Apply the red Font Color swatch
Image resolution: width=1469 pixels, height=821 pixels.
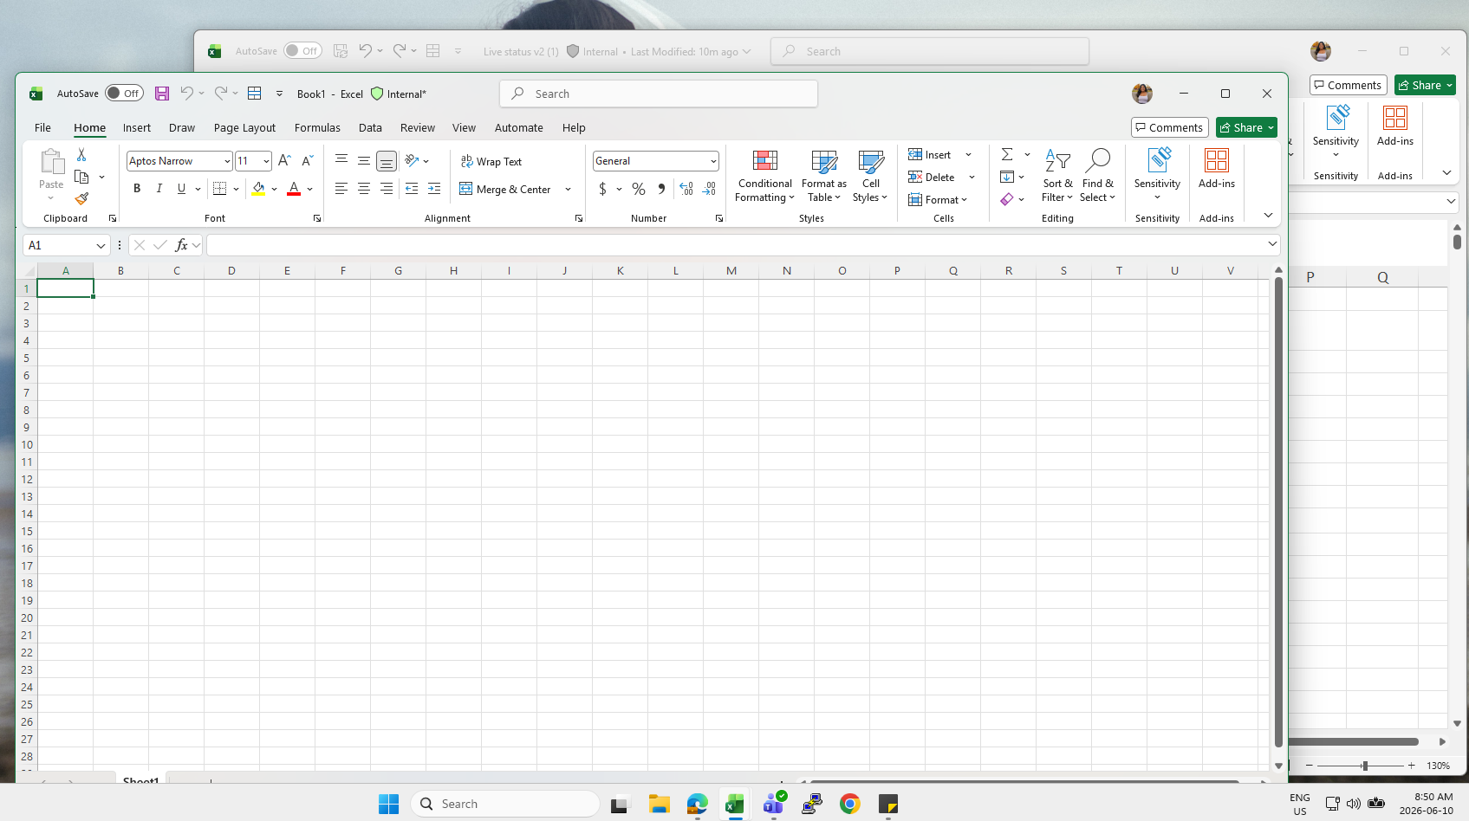tap(294, 189)
